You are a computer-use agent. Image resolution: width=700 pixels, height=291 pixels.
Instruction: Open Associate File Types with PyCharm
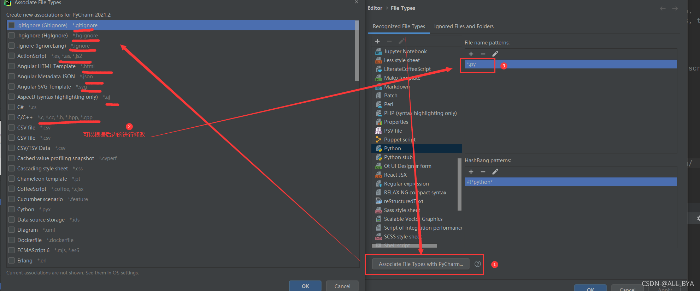pyautogui.click(x=421, y=264)
